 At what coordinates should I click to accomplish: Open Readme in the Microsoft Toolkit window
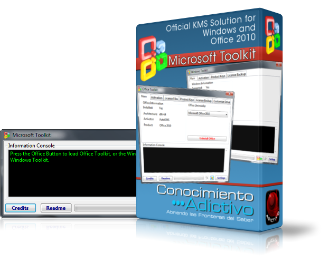[x=56, y=208]
